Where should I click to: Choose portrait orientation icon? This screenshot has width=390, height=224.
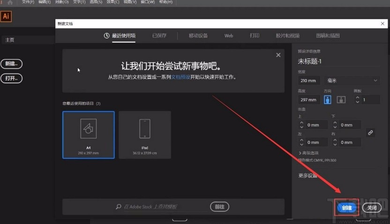[x=327, y=100]
